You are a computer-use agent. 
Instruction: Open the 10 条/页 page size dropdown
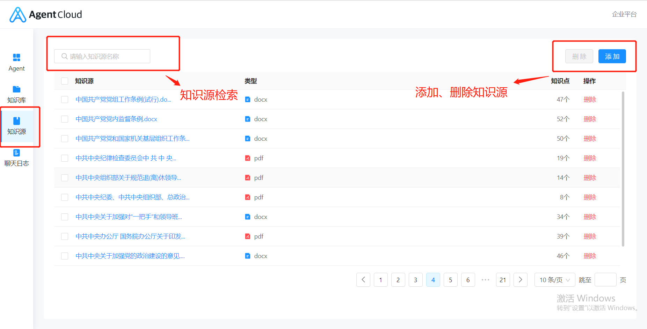555,280
